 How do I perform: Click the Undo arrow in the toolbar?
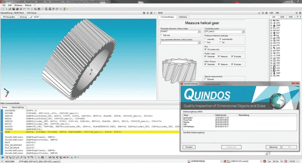pos(25,9)
